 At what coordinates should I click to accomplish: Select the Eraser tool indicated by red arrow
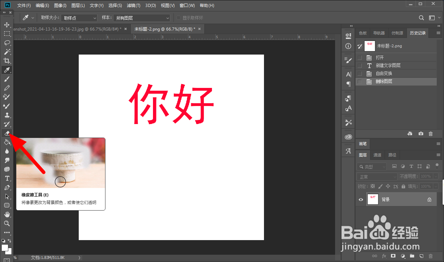pos(7,133)
